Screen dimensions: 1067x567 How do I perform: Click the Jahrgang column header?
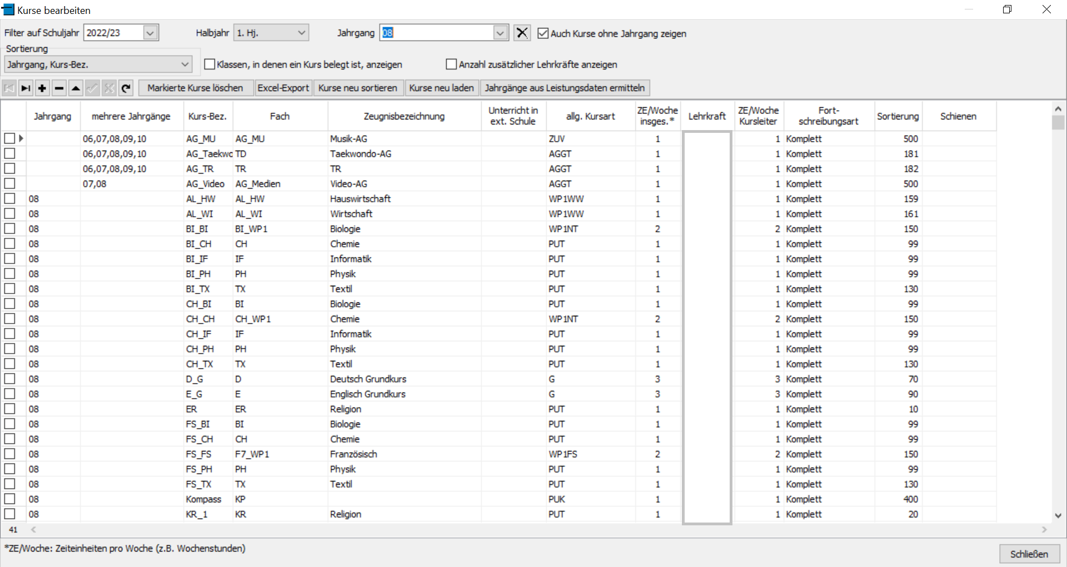[53, 116]
